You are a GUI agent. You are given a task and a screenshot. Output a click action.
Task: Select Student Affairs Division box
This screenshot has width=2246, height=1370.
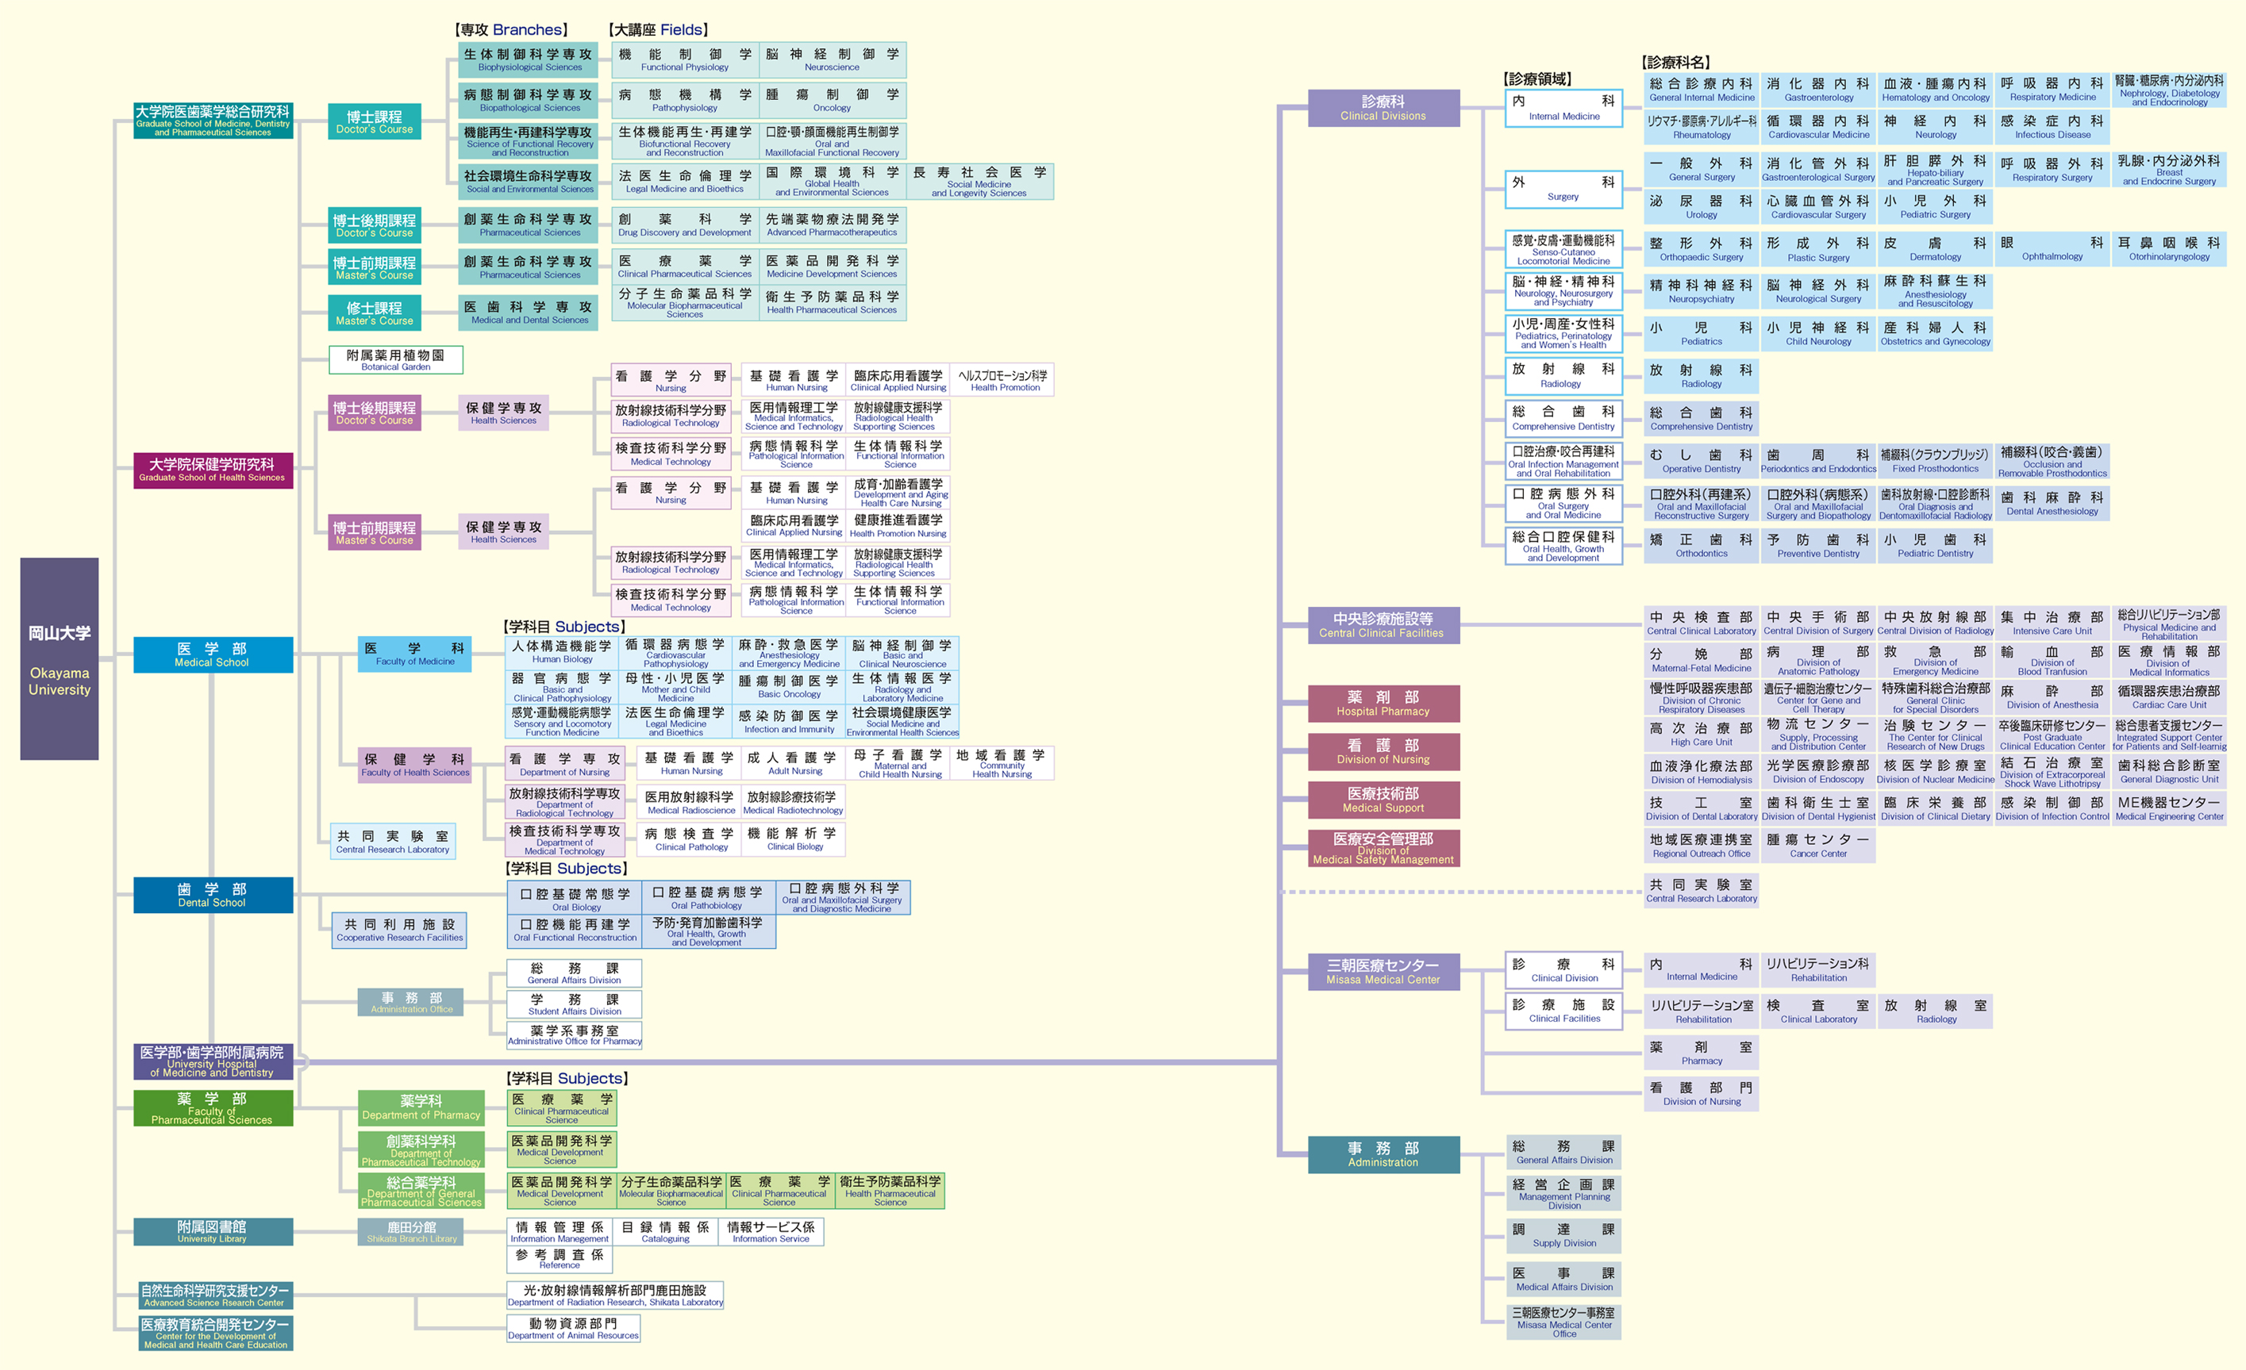point(575,1004)
